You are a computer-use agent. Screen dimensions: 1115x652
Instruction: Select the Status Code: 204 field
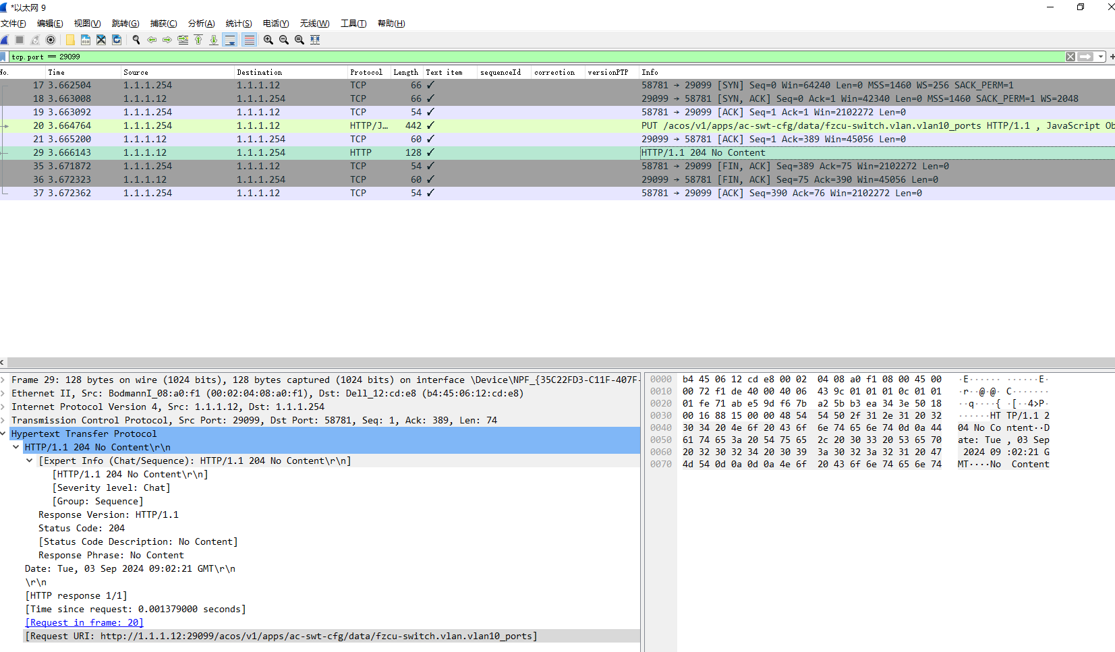coord(82,529)
